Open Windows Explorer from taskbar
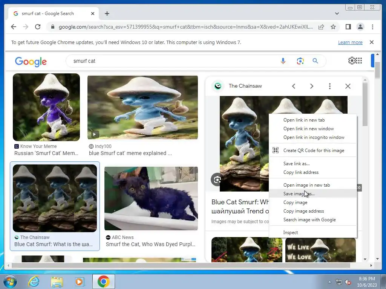The width and height of the screenshot is (386, 289). tap(57, 281)
